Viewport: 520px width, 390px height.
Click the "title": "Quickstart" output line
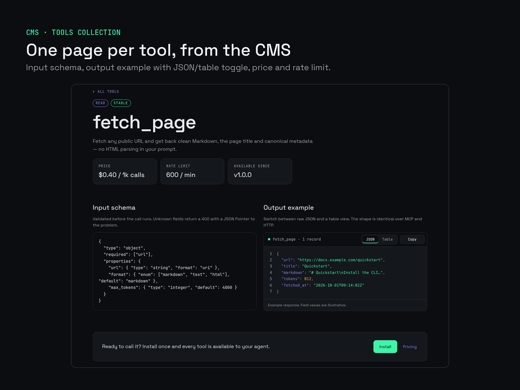point(306,266)
